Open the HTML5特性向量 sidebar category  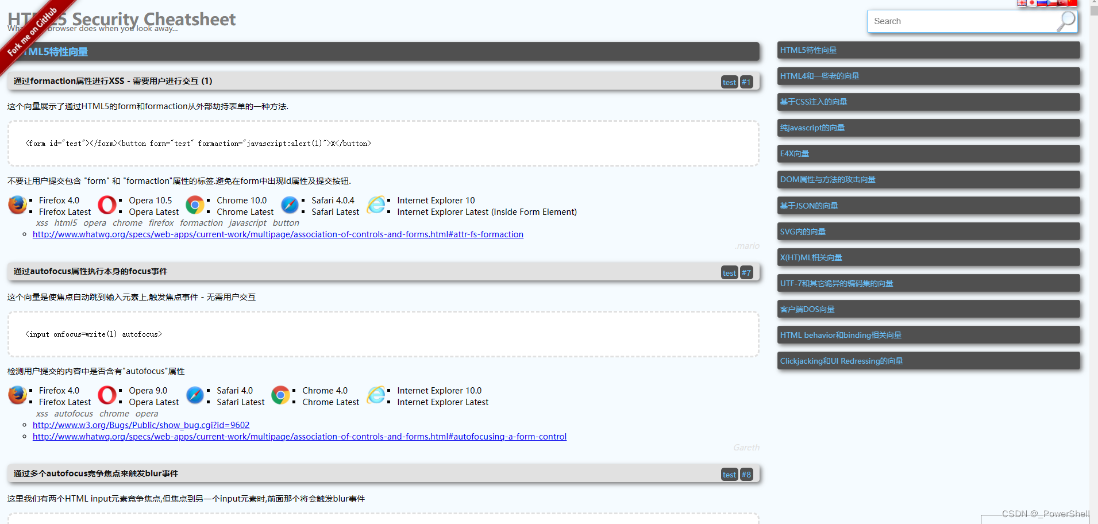(x=929, y=50)
